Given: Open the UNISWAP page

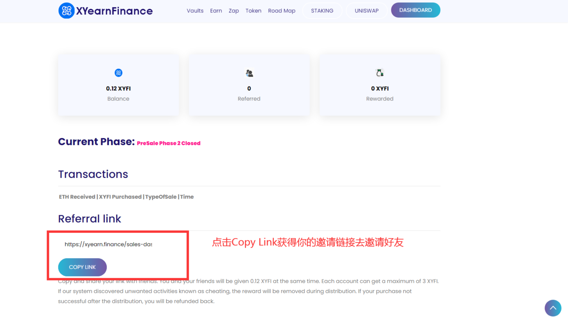Looking at the screenshot, I should 366,10.
